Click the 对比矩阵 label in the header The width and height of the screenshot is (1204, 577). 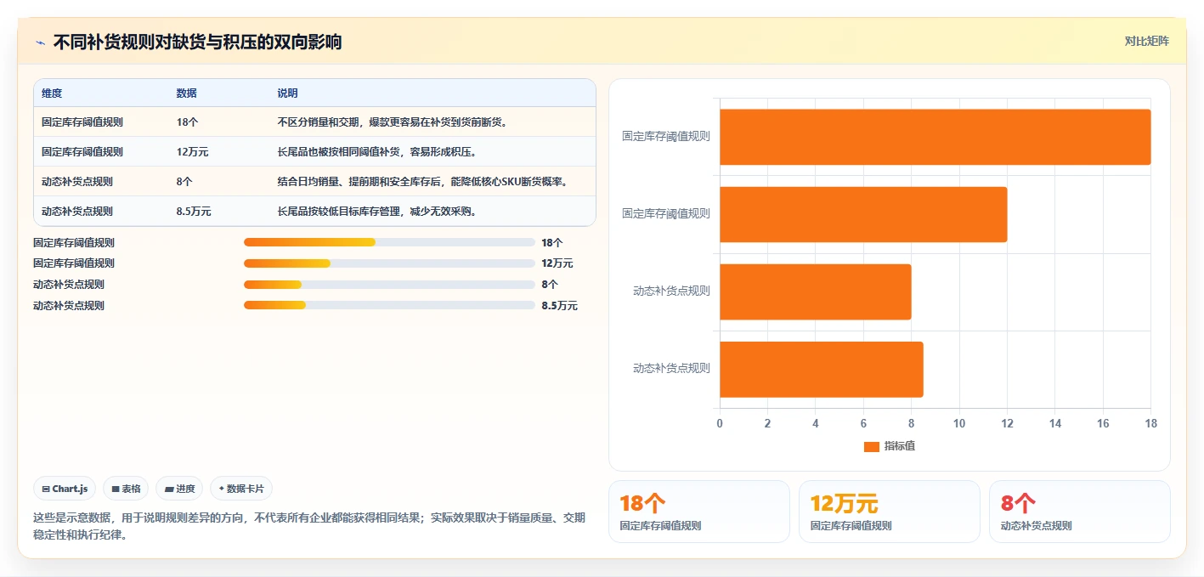pyautogui.click(x=1146, y=41)
